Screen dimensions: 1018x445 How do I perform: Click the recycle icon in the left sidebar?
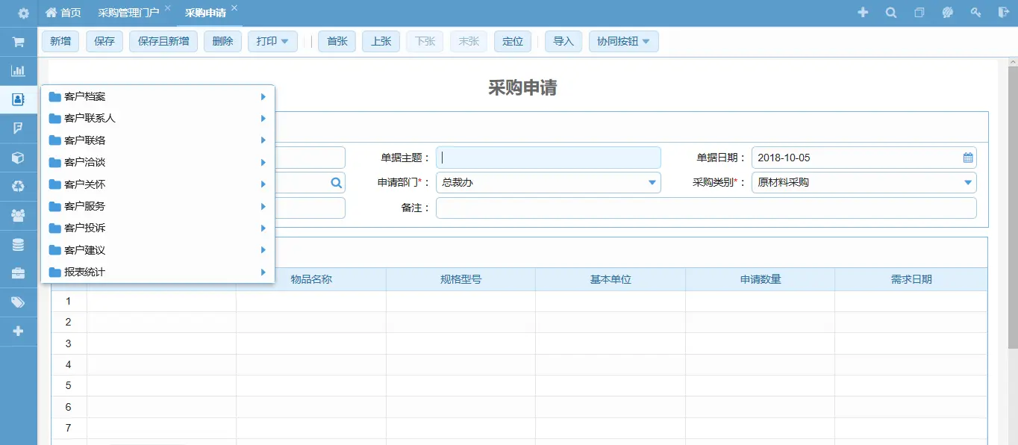(18, 187)
